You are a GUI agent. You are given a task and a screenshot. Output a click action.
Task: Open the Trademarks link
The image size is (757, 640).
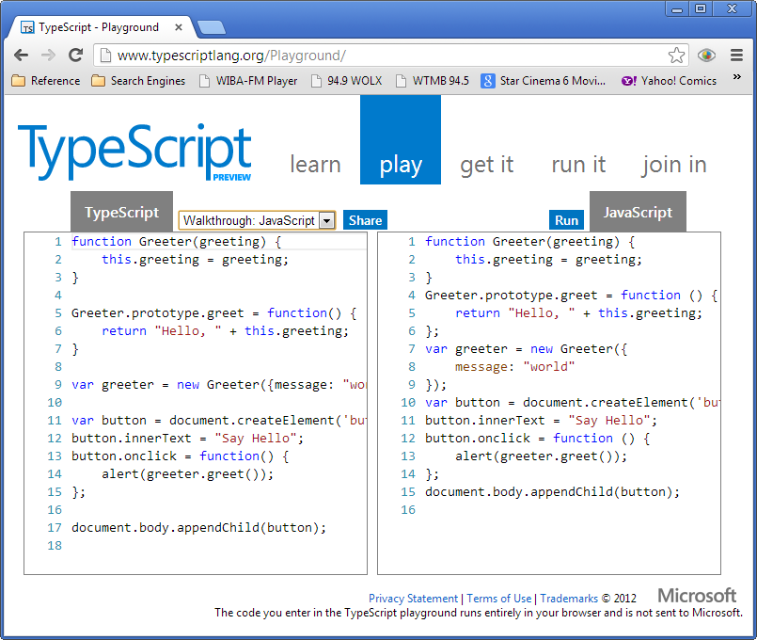(x=569, y=599)
